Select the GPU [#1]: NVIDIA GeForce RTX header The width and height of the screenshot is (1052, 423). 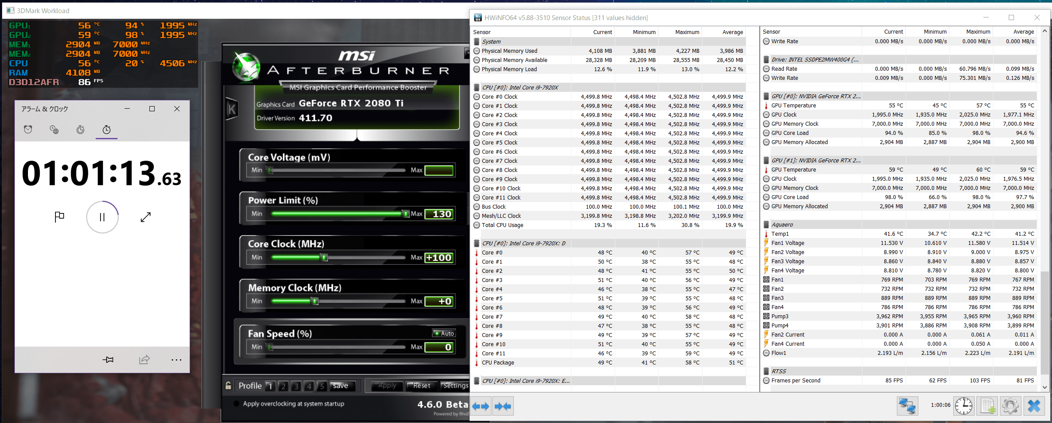click(899, 160)
